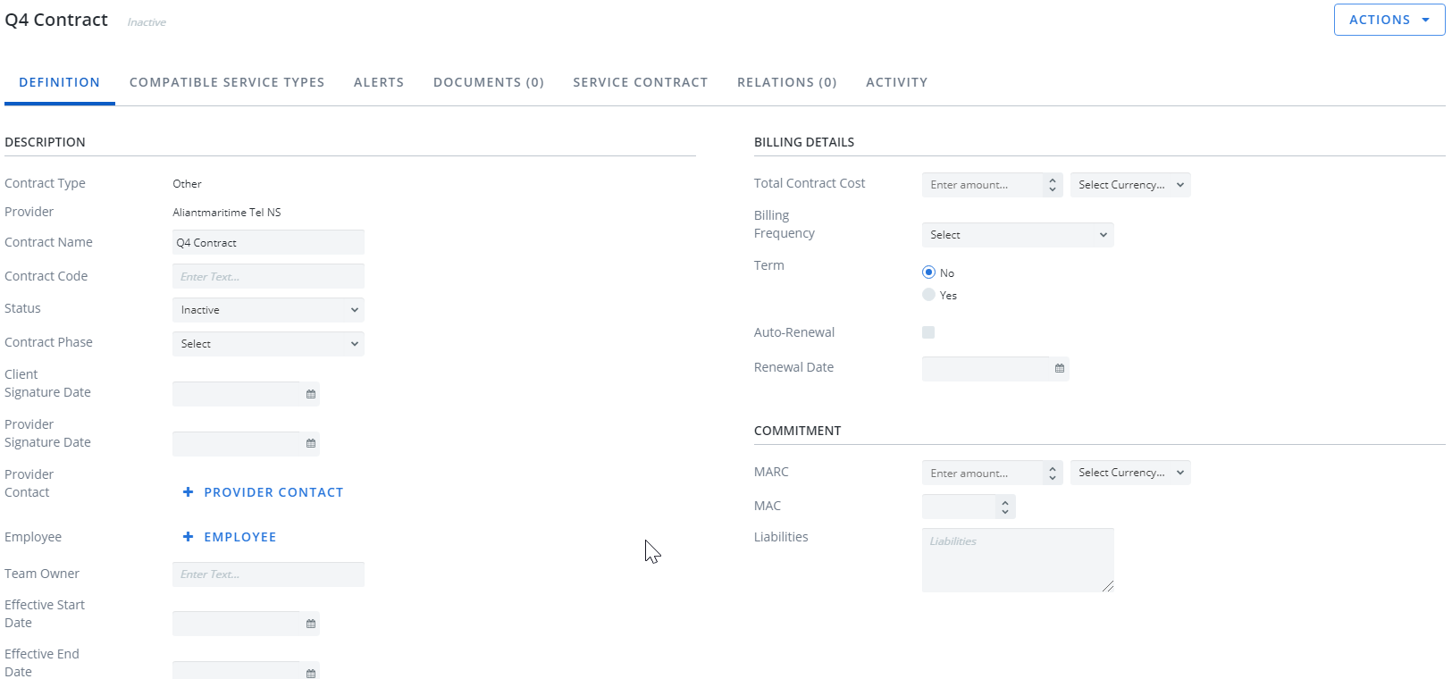
Task: Click the Contract Name input field
Action: click(268, 243)
